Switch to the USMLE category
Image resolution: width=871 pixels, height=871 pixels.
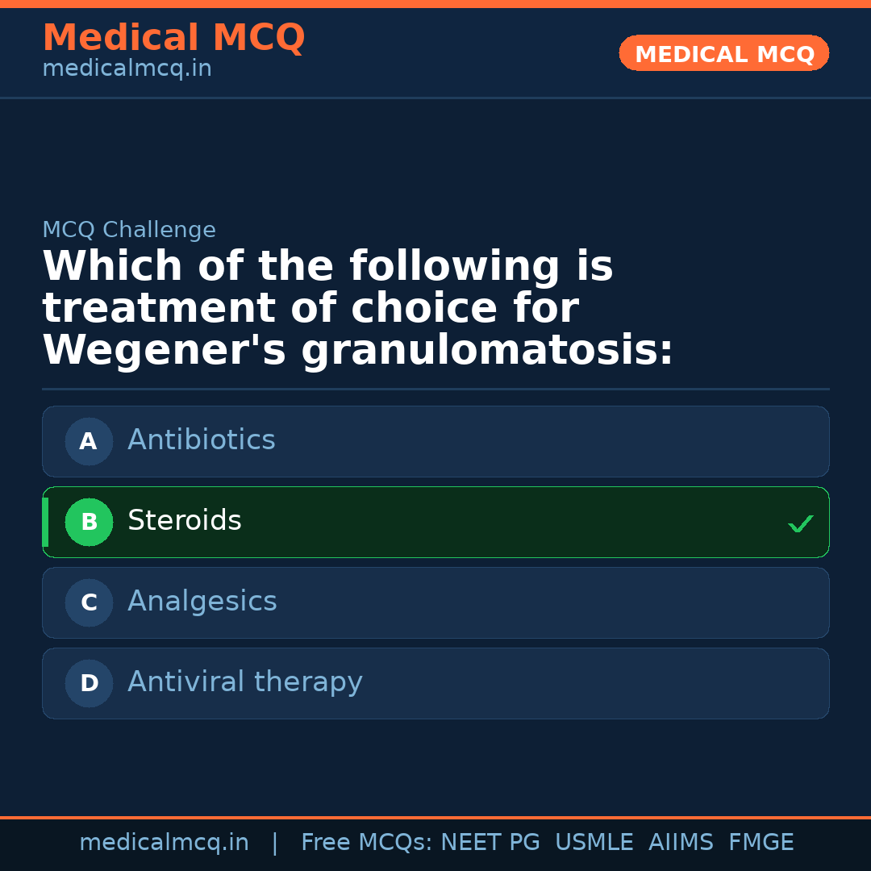point(594,842)
